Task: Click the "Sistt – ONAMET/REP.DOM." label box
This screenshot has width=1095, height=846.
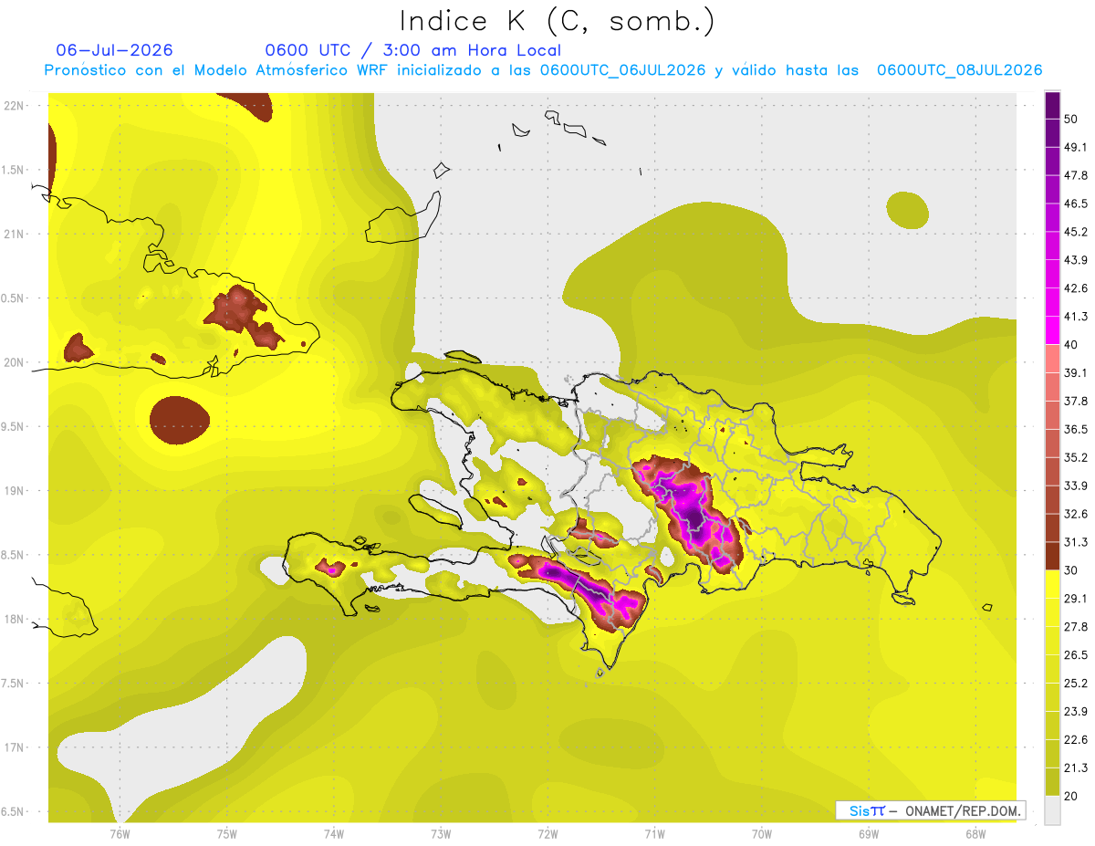Action: tap(930, 810)
